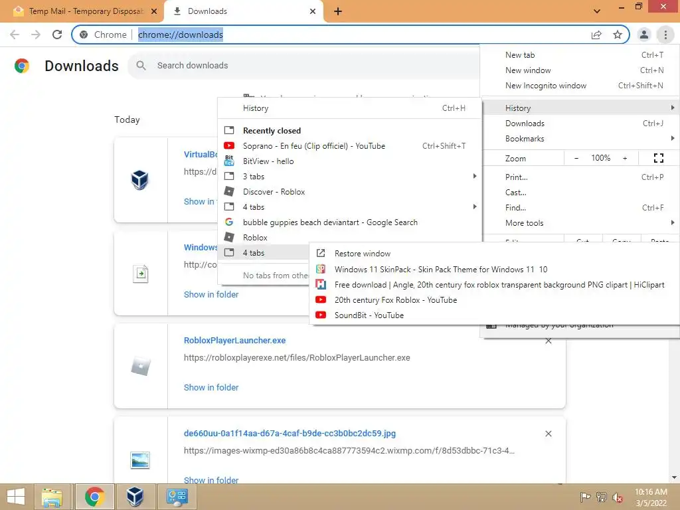Click the address bar URL
Image resolution: width=680 pixels, height=510 pixels.
coord(181,35)
